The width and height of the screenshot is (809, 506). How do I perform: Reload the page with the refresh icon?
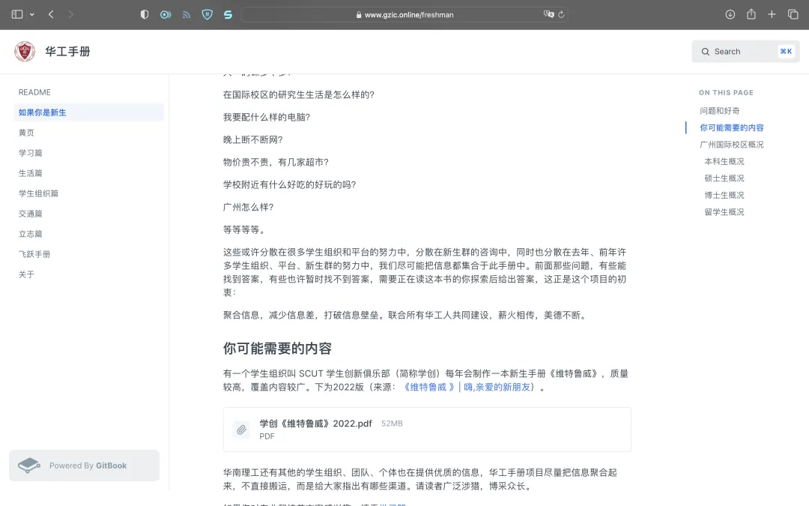click(x=561, y=14)
